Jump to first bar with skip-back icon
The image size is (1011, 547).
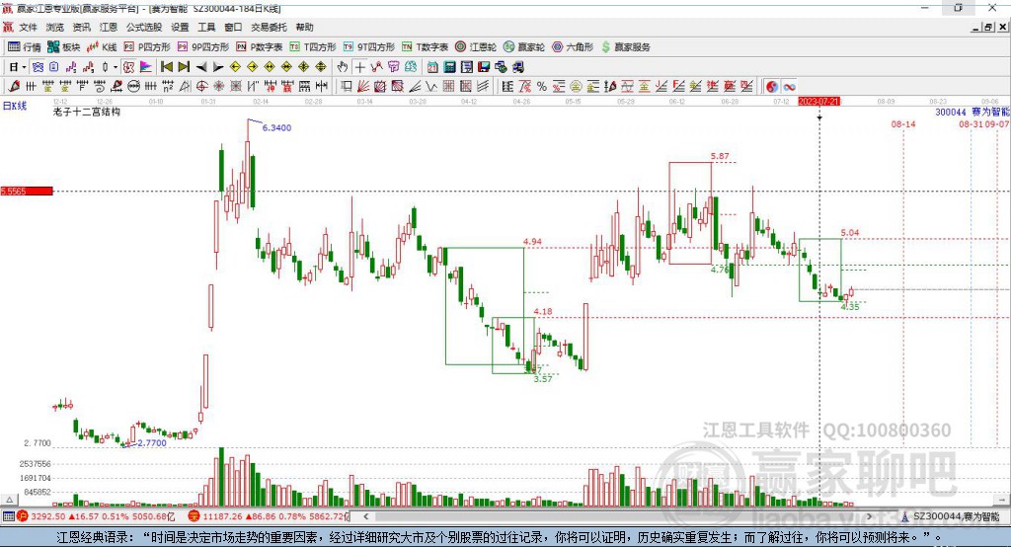166,67
